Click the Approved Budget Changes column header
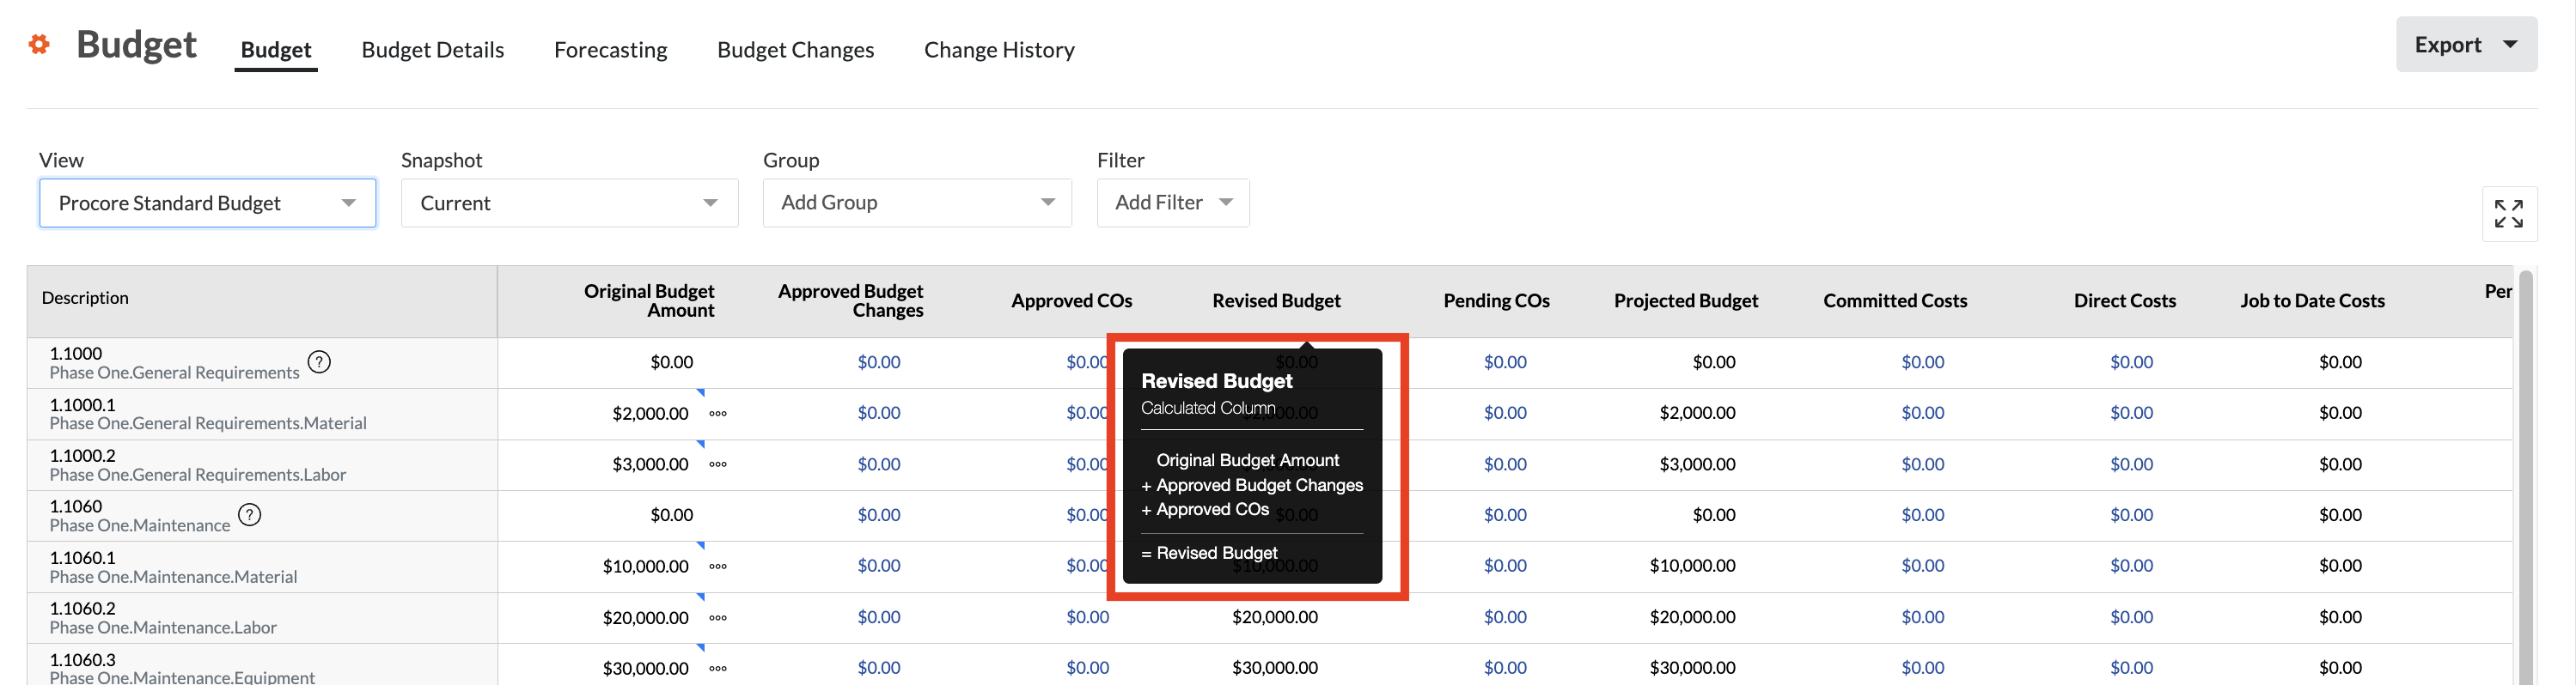Image resolution: width=2576 pixels, height=685 pixels. (851, 300)
